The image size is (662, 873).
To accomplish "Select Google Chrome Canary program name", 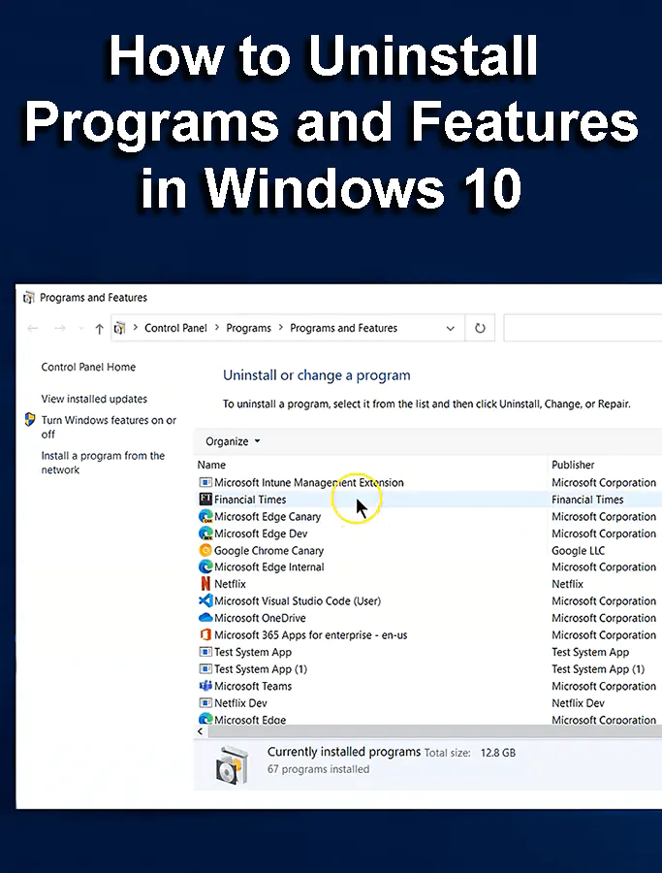I will (268, 551).
